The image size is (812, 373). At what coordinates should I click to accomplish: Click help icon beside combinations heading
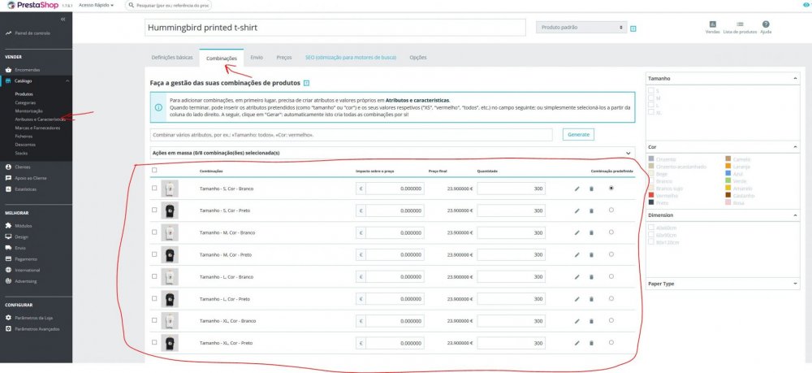[x=307, y=83]
